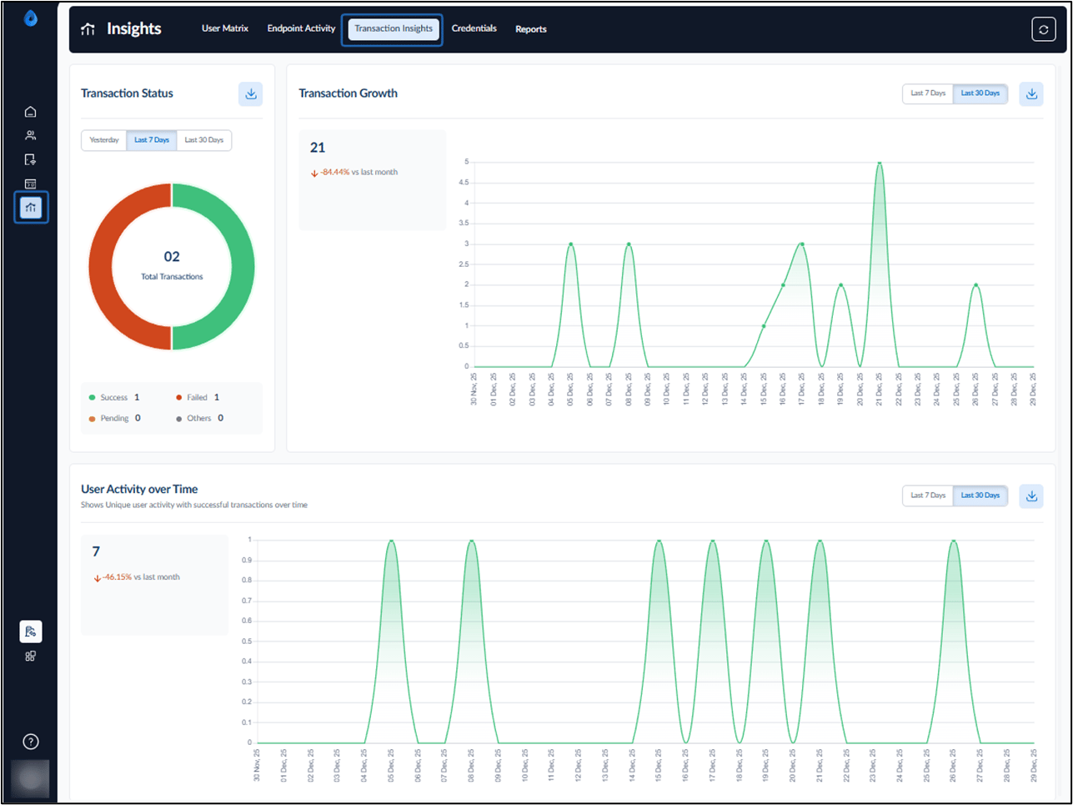This screenshot has width=1073, height=805.
Task: Open the Users icon in the sidebar
Action: click(x=31, y=135)
